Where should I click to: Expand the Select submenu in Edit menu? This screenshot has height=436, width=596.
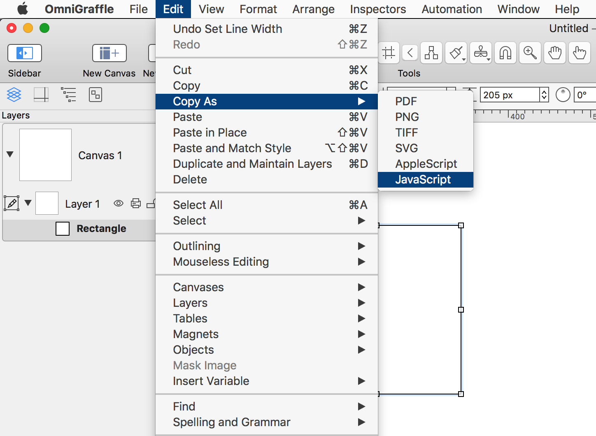266,221
